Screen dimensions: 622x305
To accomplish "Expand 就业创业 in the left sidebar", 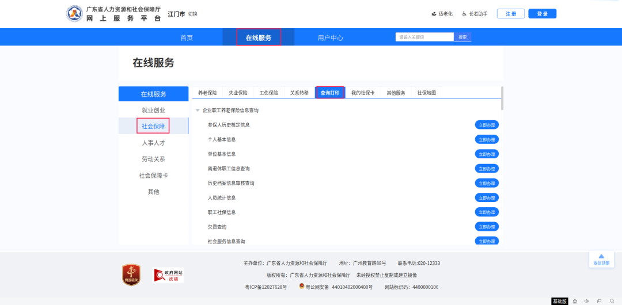I will click(x=153, y=110).
